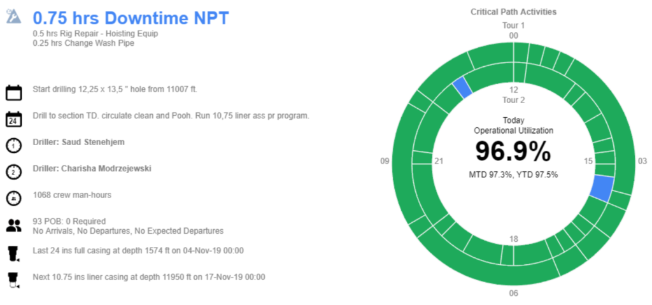The image size is (652, 305).
Task: Click the last casing icon
Action: pyautogui.click(x=14, y=254)
